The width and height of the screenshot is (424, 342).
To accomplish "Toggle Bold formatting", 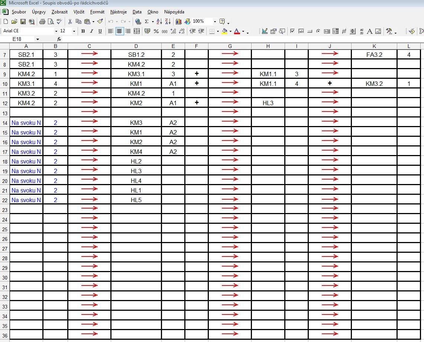I will pos(83,31).
